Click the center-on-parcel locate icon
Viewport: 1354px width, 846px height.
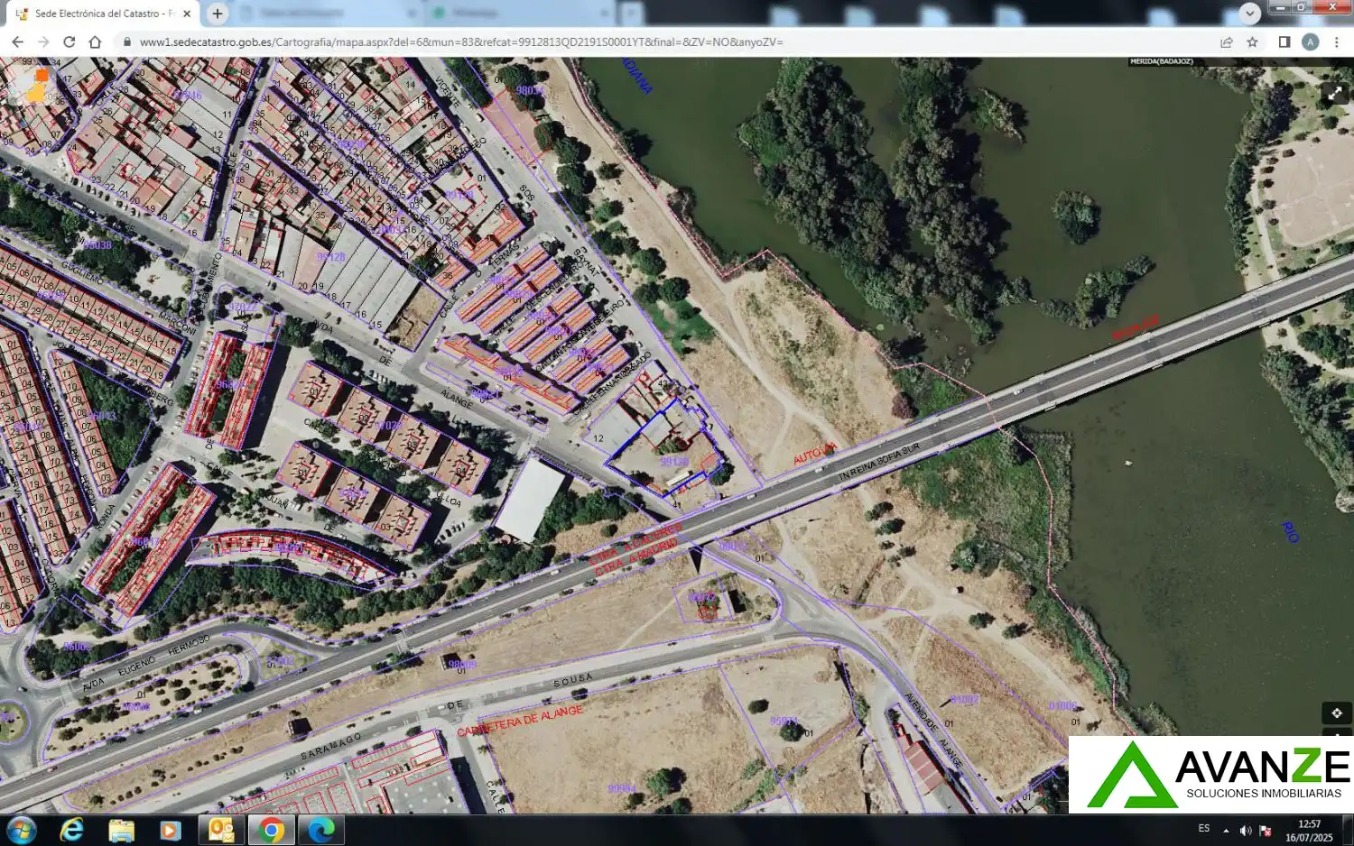point(1337,713)
